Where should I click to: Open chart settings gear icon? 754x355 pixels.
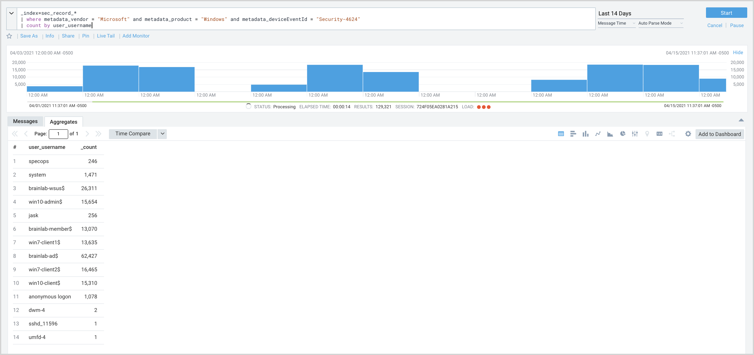[688, 134]
